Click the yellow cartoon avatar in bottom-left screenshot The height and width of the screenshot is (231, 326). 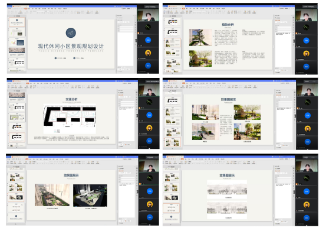pos(150,204)
